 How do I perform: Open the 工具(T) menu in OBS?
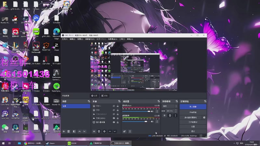[122, 39]
